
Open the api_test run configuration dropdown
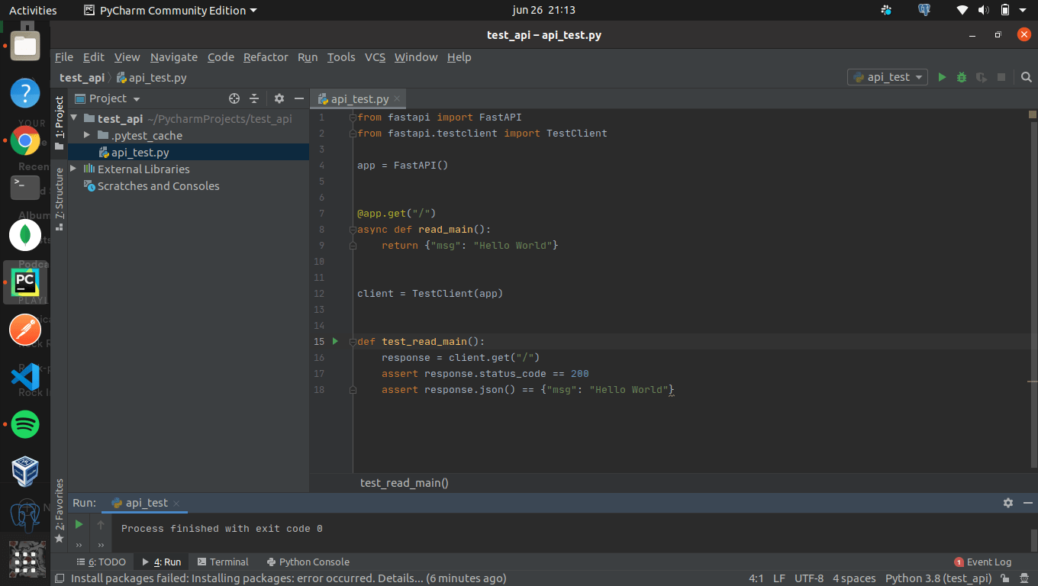(888, 77)
